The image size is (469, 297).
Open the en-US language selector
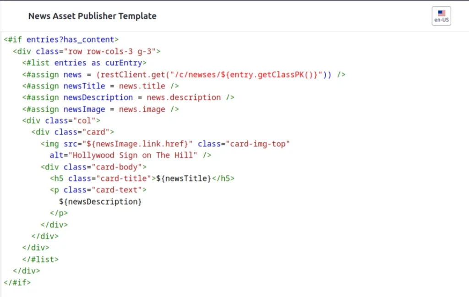point(441,16)
